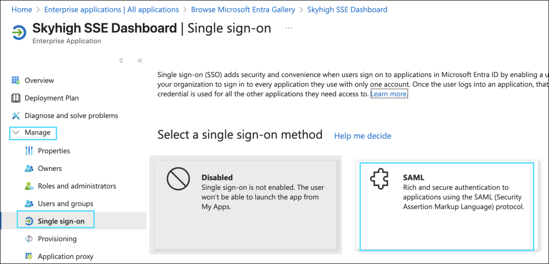Open the Provisioning menu item

pyautogui.click(x=57, y=239)
